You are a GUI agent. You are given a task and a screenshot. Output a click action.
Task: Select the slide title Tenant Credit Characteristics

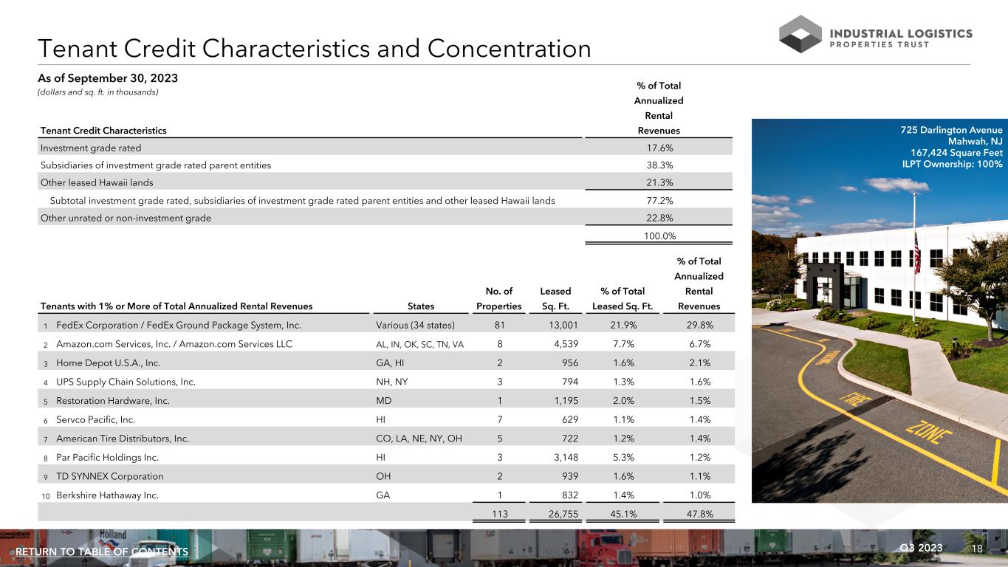pyautogui.click(x=315, y=49)
